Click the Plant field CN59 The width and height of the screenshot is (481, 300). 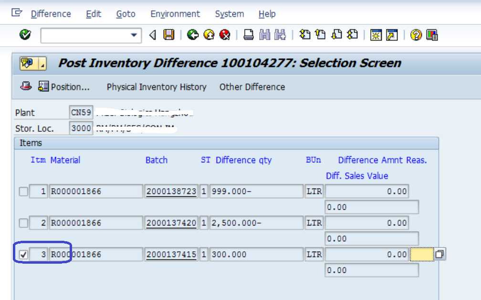[81, 112]
